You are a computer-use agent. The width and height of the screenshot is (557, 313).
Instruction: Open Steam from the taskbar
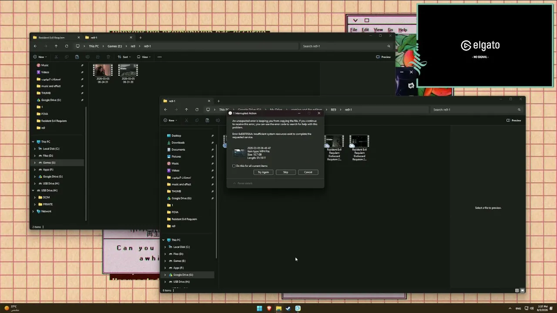[288, 308]
